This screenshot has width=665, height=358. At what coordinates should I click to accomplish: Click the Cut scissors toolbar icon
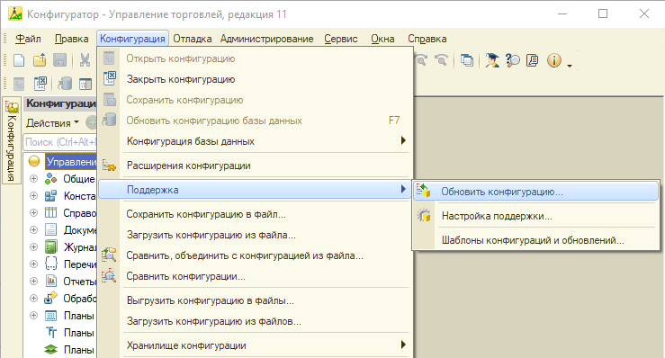click(85, 60)
